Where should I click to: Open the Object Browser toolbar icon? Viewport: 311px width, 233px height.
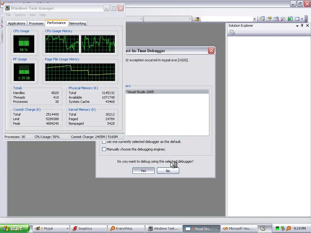(x=276, y=19)
